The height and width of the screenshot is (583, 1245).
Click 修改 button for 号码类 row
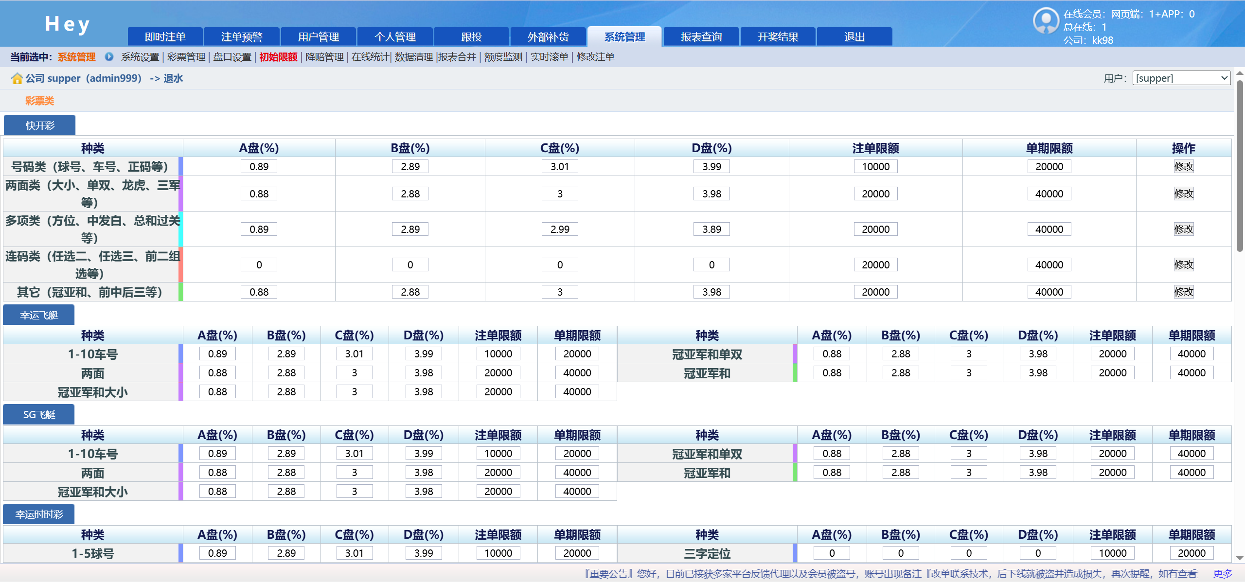pyautogui.click(x=1183, y=166)
